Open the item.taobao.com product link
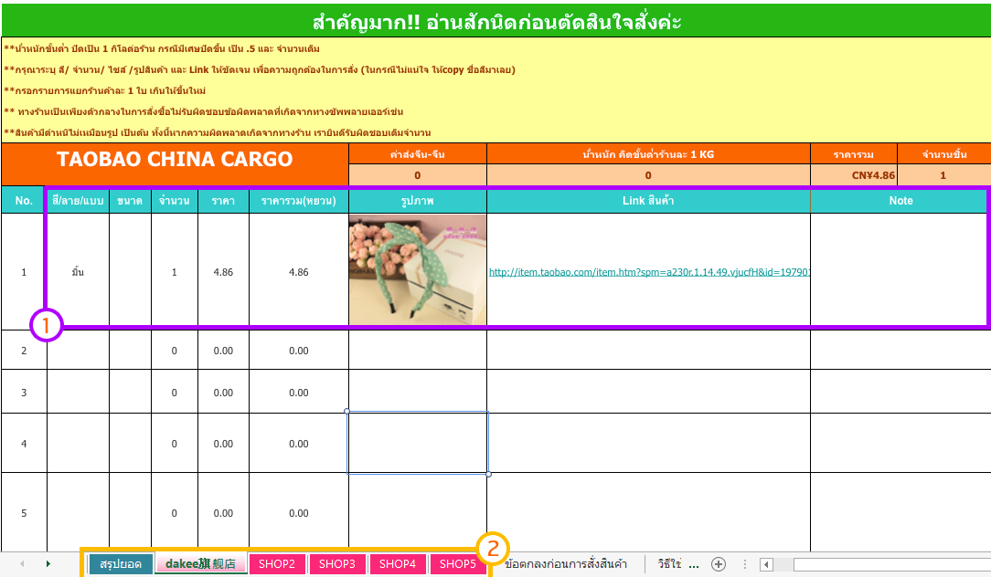Screen dimensions: 991x577 click(x=649, y=272)
